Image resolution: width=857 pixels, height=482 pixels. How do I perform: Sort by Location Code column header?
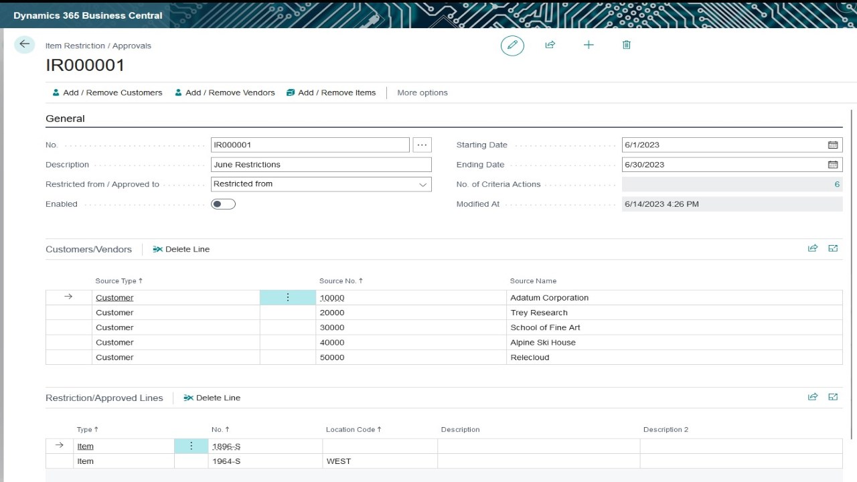tap(354, 430)
